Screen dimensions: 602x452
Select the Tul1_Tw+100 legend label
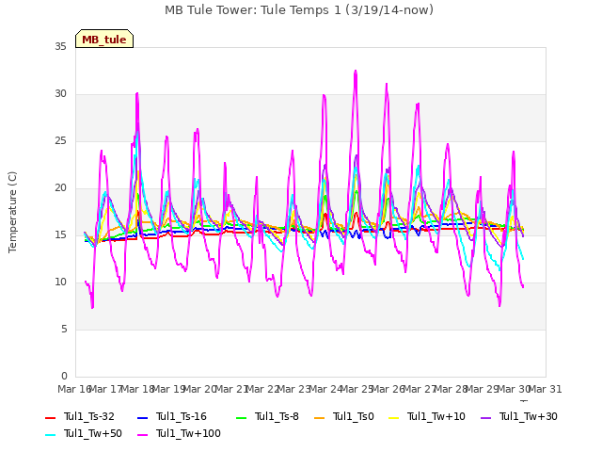(188, 433)
